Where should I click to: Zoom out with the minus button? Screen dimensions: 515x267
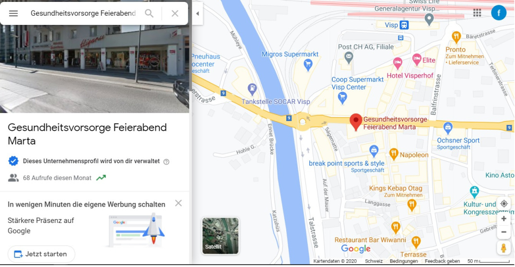point(504,232)
